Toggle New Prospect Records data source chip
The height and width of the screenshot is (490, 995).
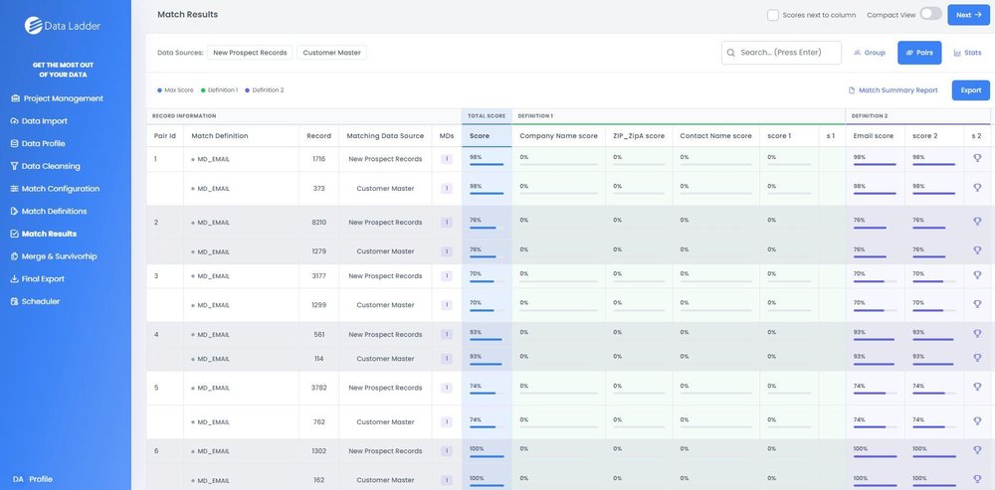250,53
